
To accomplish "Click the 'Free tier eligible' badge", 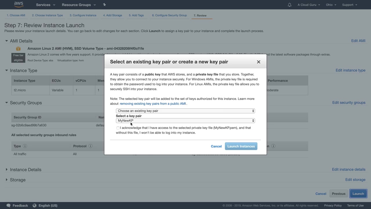I will (x=18, y=58).
